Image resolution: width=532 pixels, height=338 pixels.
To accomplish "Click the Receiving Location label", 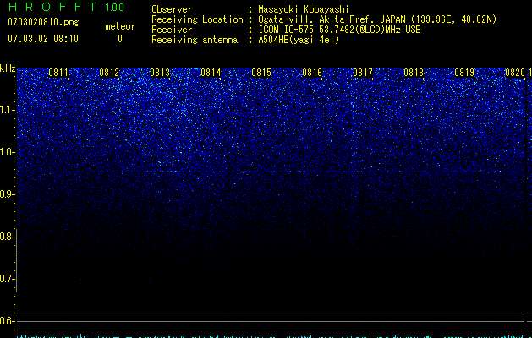I will tap(197, 19).
